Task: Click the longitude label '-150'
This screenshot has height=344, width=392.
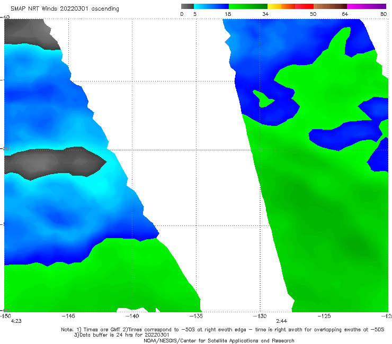Action: click(5, 316)
